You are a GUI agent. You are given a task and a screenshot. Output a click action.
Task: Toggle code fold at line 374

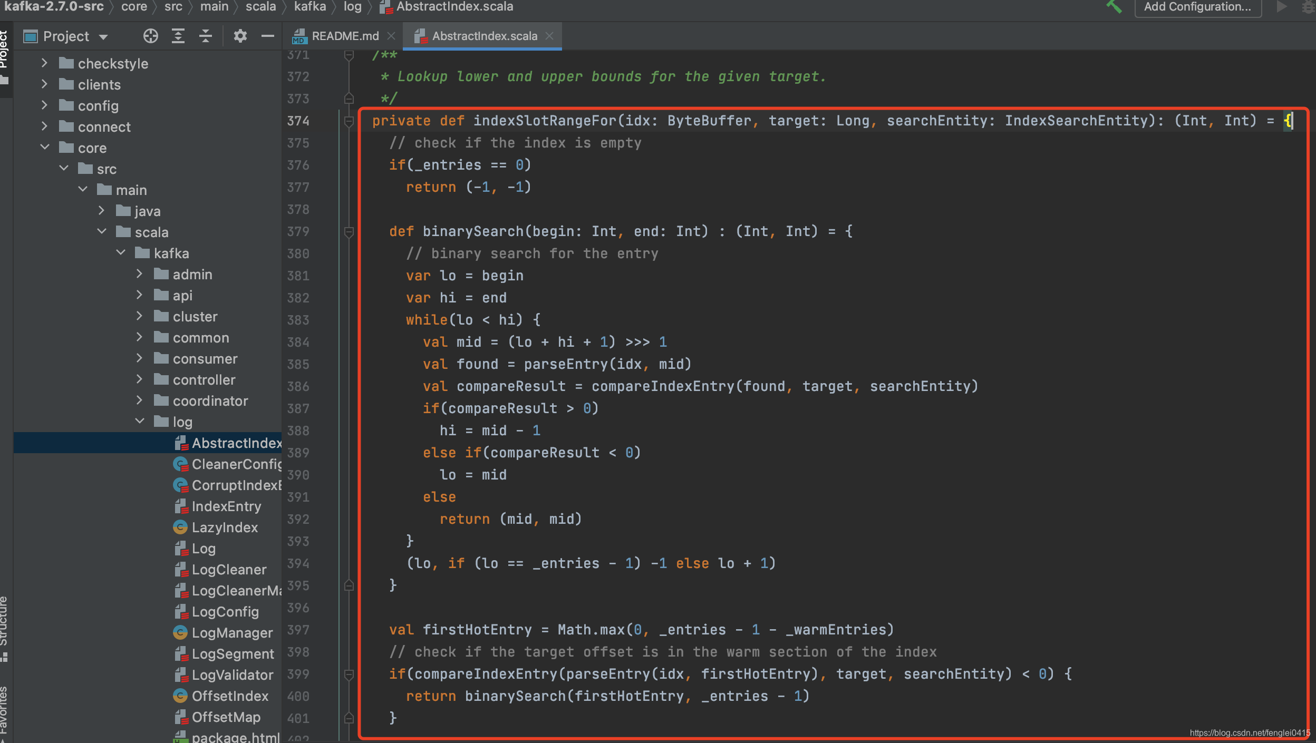(349, 121)
